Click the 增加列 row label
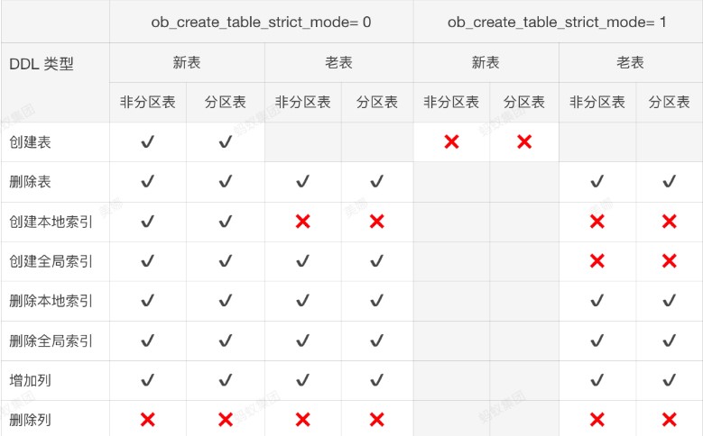The width and height of the screenshot is (703, 436). coord(30,380)
